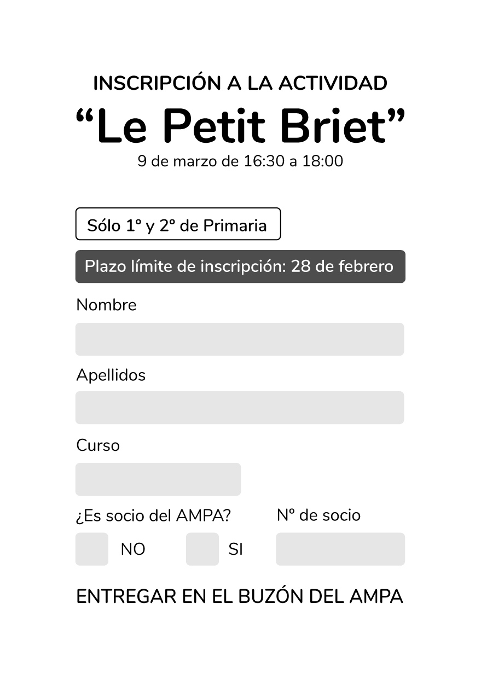Click the Apellidos input field
This screenshot has height=679, width=481.
coord(240,408)
